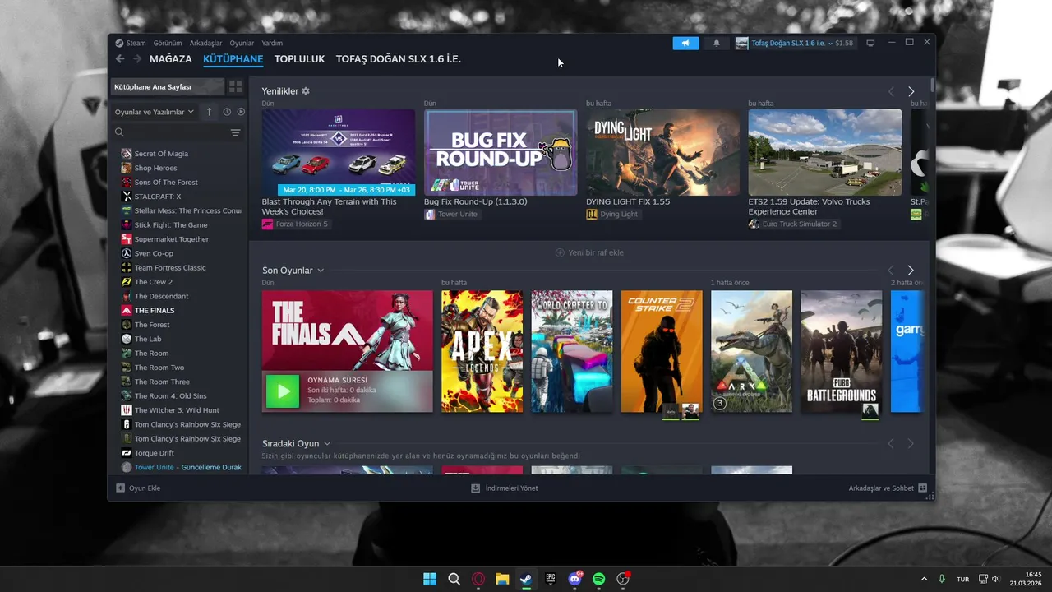This screenshot has width=1052, height=592.
Task: Click the Add Game plus icon
Action: point(120,488)
